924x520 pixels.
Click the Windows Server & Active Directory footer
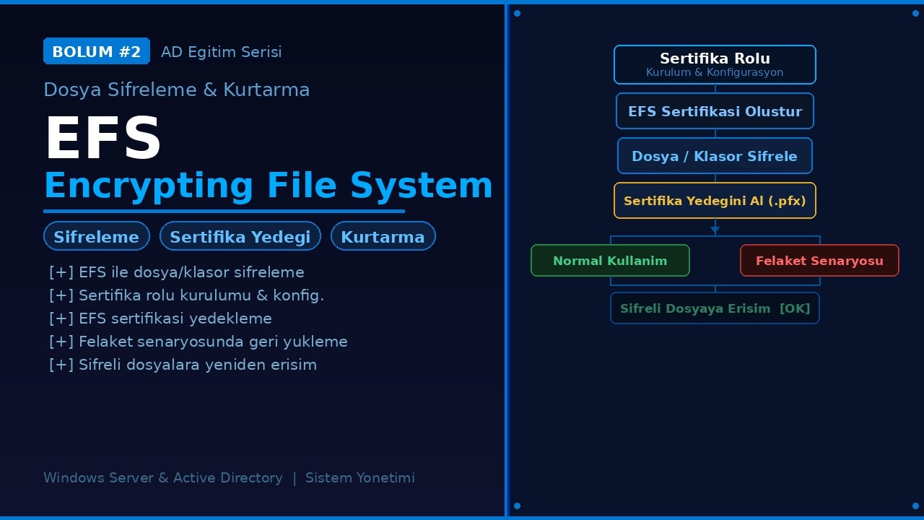163,477
